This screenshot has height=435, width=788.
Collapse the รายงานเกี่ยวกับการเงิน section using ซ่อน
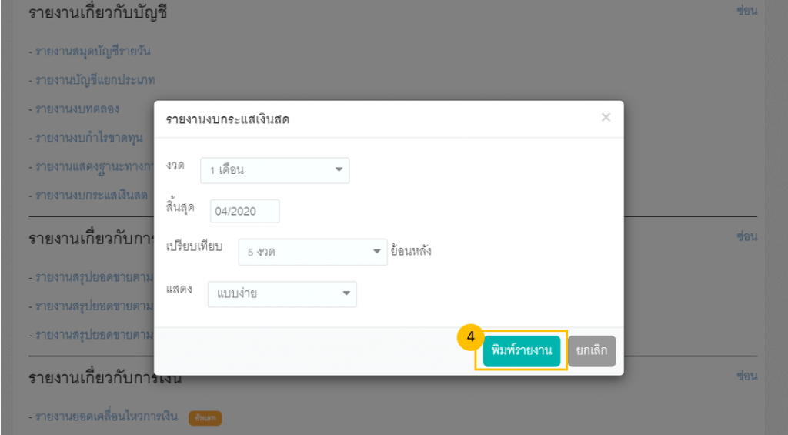pos(746,376)
